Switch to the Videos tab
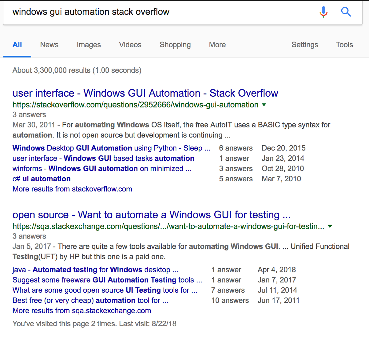The height and width of the screenshot is (337, 369). 130,45
